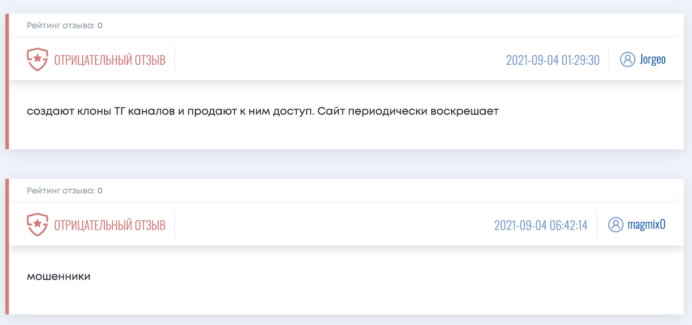The image size is (692, 325).
Task: Click 'Рейтинг отзыва: 0' above magmix0's review
Action: [64, 191]
